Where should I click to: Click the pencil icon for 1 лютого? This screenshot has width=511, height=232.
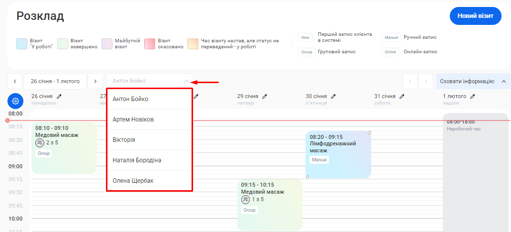pos(473,96)
